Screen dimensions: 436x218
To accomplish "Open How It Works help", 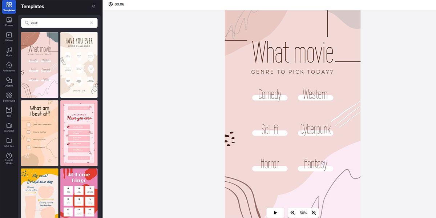I will 9,158.
